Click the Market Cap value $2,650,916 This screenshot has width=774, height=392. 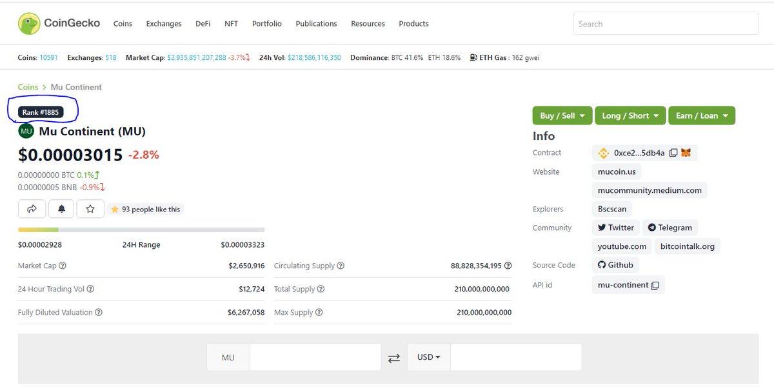tap(246, 266)
